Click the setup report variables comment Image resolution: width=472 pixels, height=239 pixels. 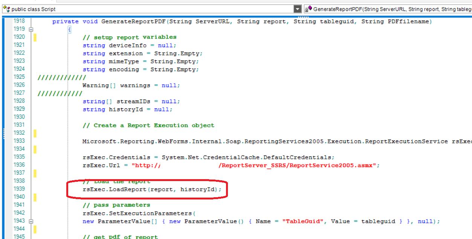[130, 37]
